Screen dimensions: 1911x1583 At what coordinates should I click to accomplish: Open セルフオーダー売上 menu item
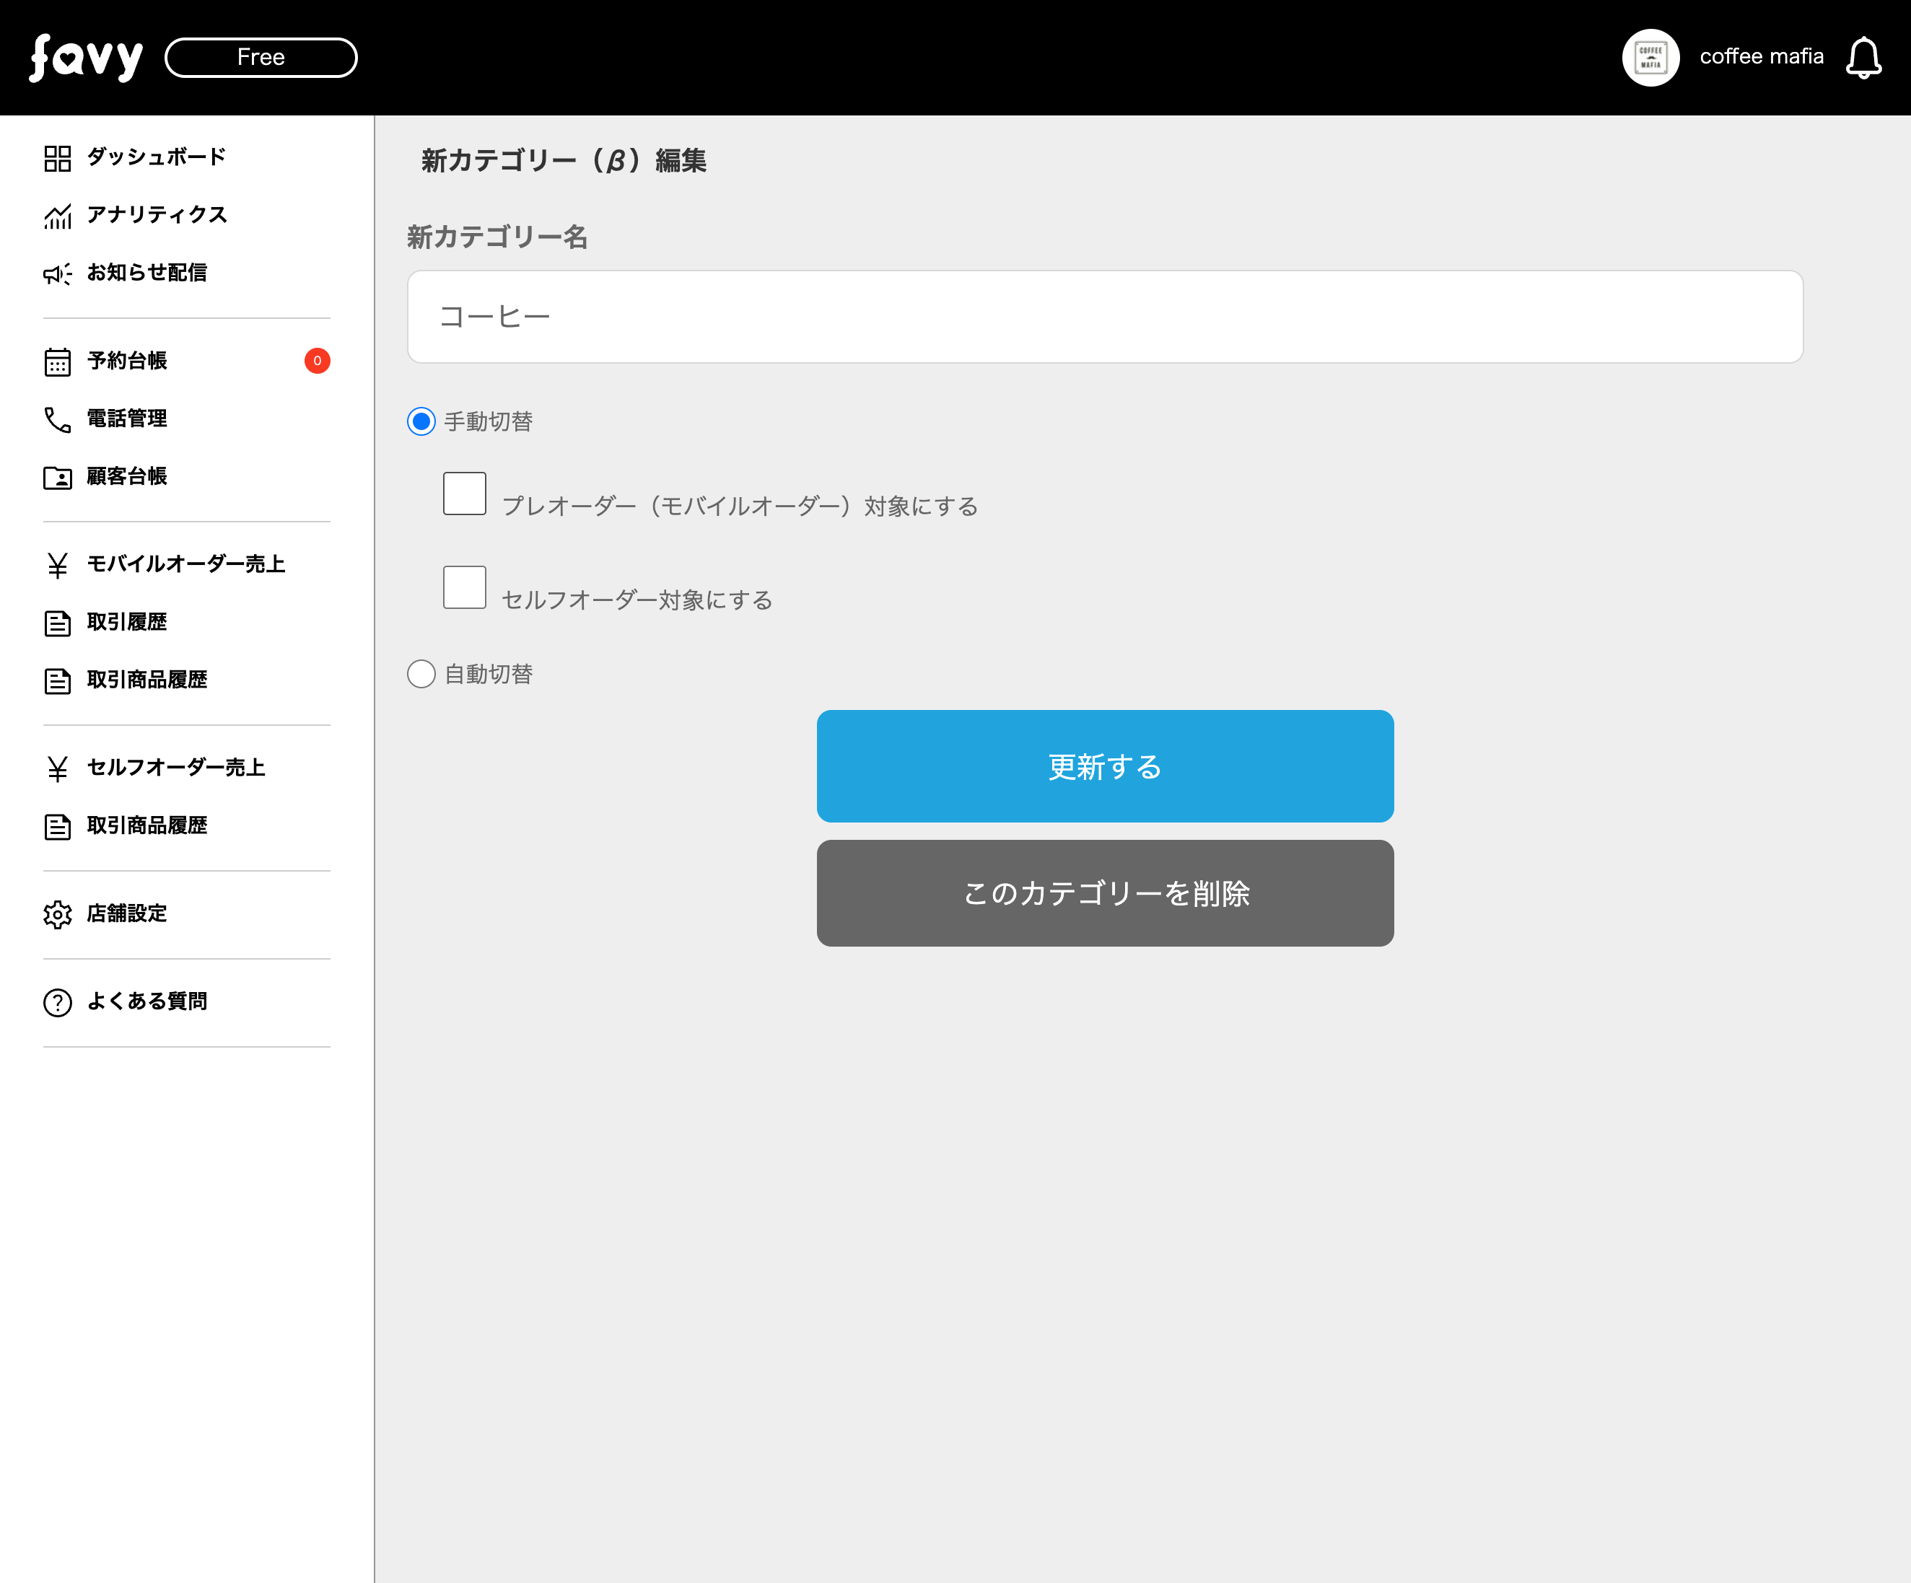coord(175,768)
